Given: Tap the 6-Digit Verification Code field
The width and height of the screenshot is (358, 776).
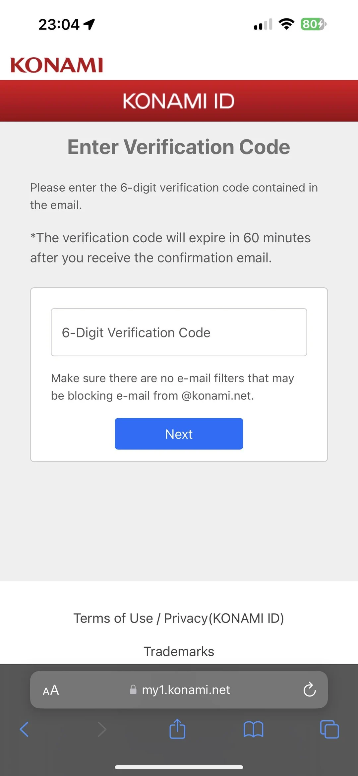Looking at the screenshot, I should (x=179, y=332).
